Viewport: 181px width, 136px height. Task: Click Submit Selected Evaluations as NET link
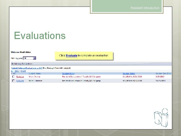coord(27,68)
